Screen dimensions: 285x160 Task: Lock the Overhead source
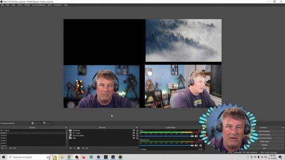137,131
